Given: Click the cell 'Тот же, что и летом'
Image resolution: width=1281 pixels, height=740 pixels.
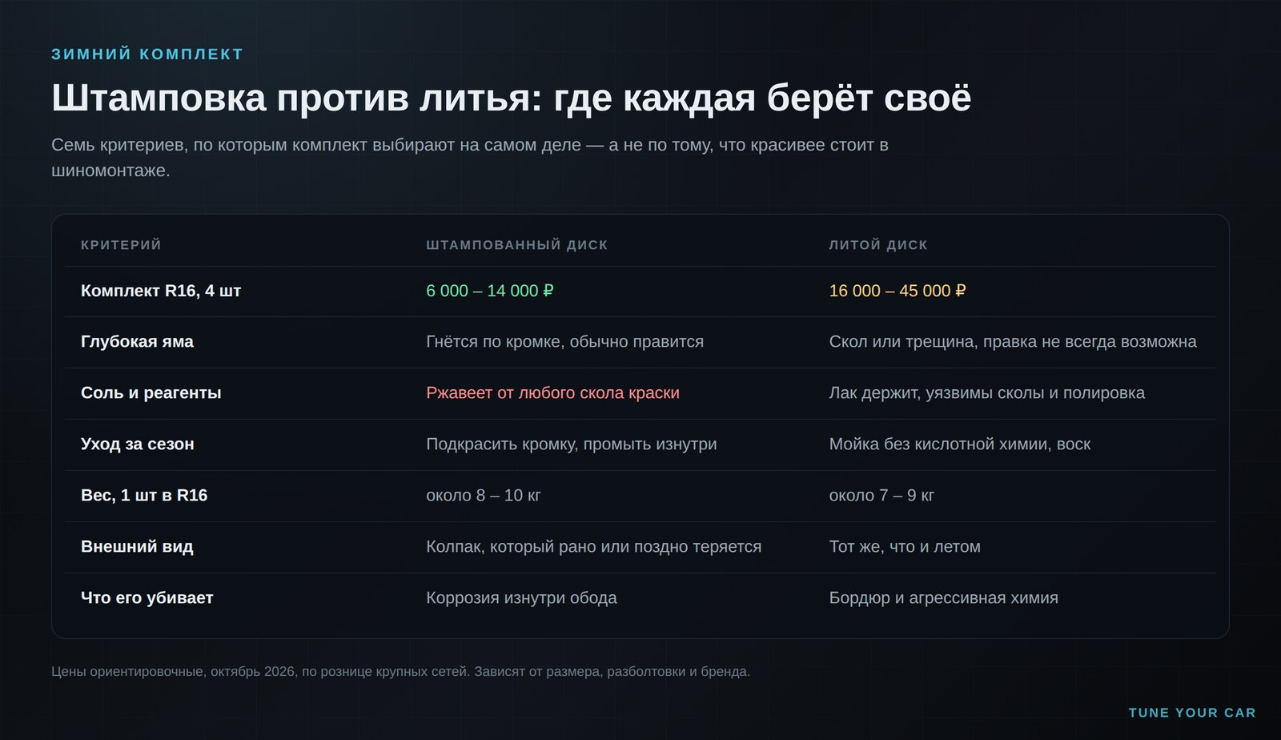Looking at the screenshot, I should coord(905,546).
